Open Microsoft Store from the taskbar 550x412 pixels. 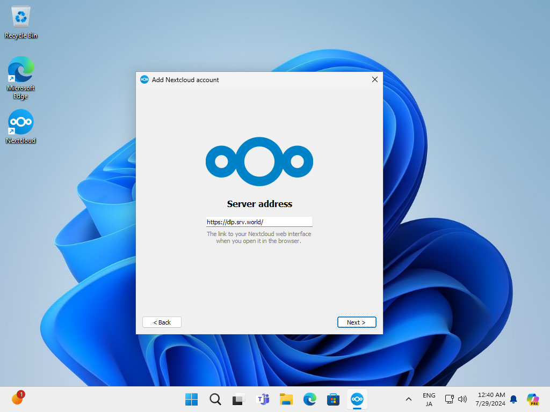(333, 399)
